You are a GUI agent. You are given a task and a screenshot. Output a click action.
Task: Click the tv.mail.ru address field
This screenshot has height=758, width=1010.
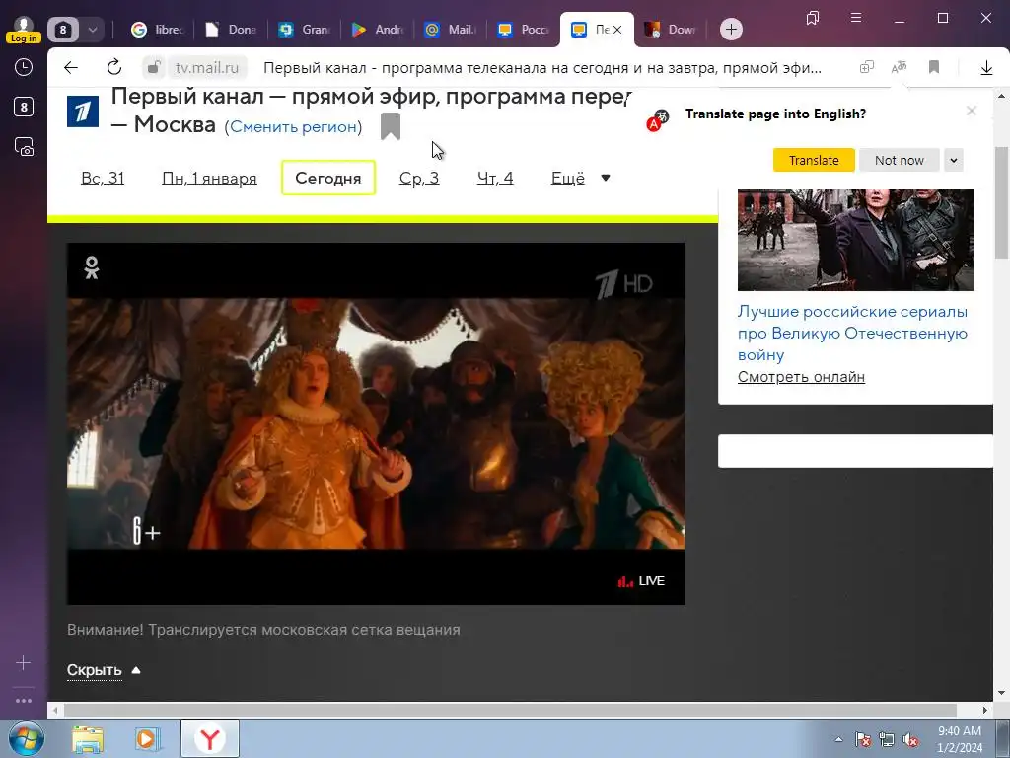(207, 67)
